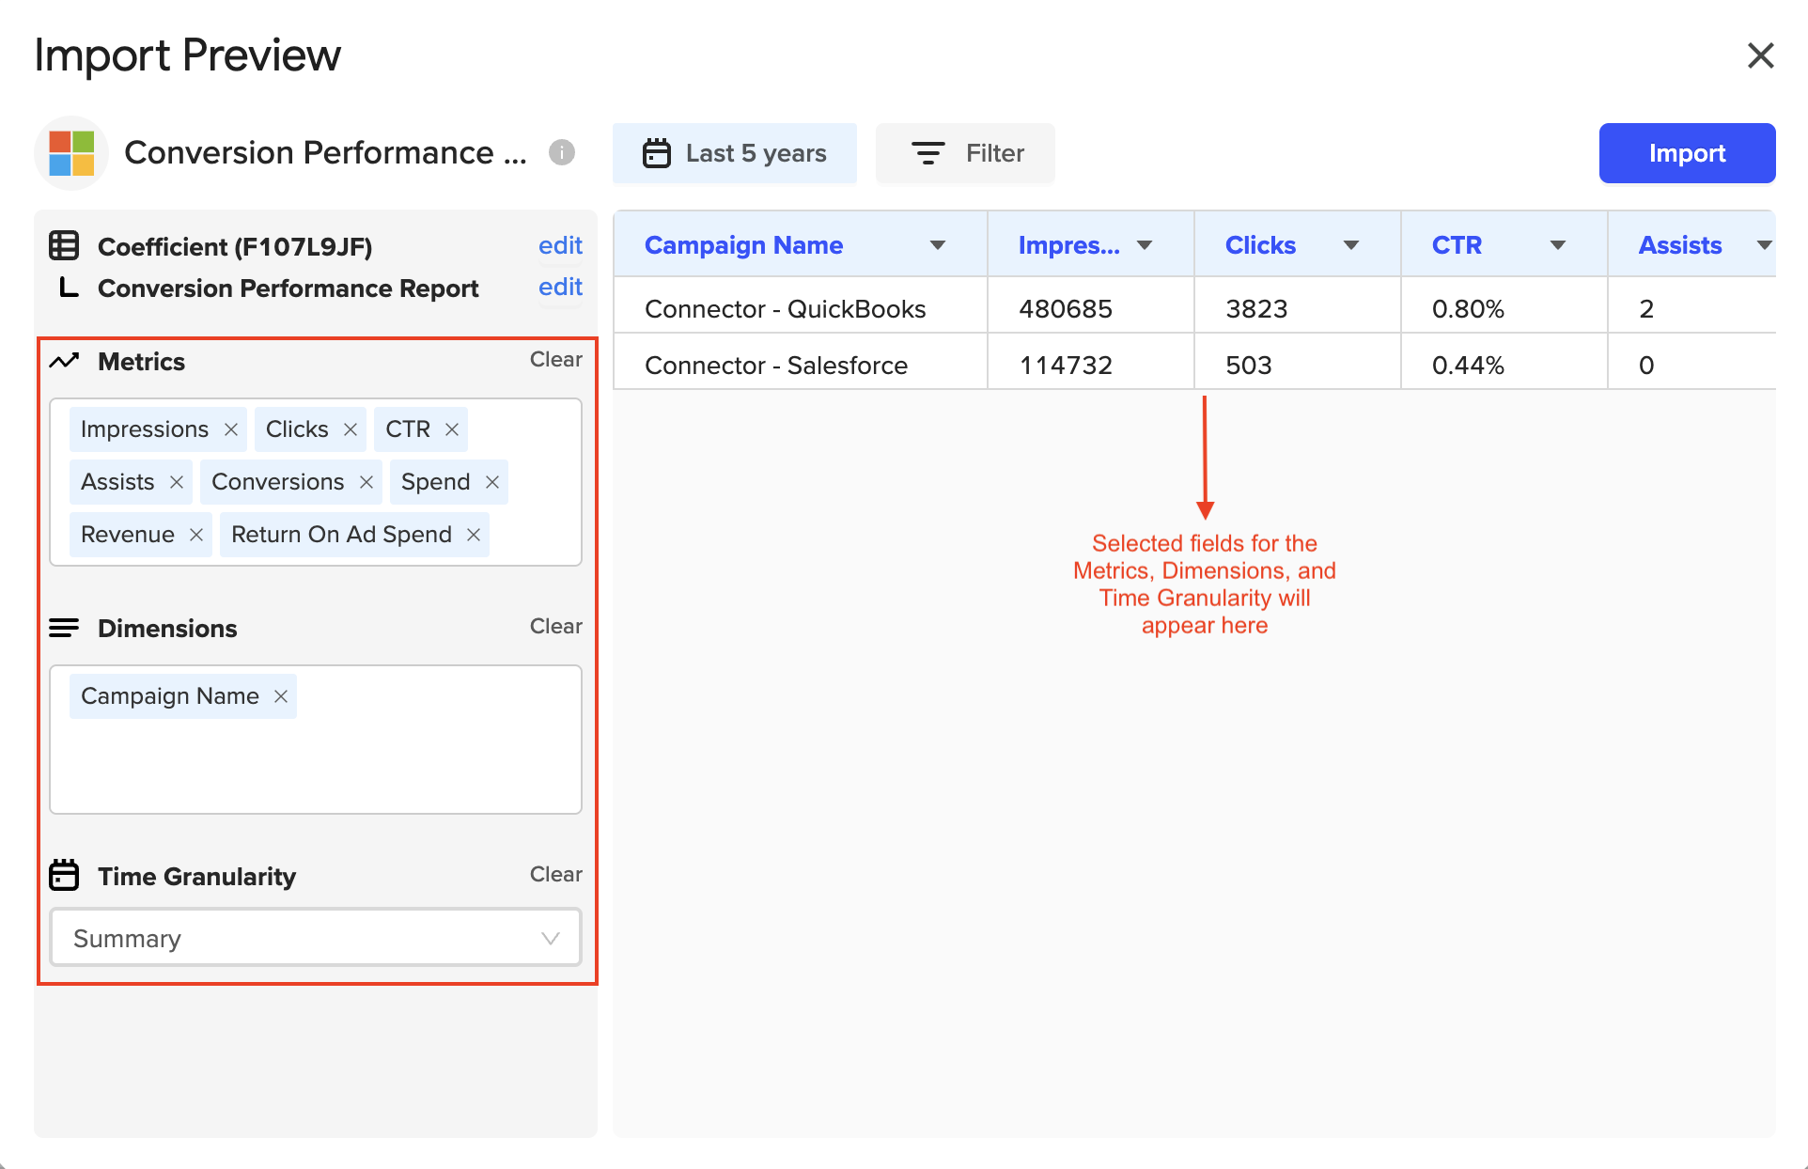Edit the Conversion Performance Report selection
This screenshot has width=1808, height=1169.
560,287
